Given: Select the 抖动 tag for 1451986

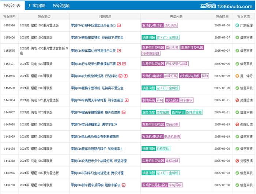Looking at the screenshot, I should (205, 76).
